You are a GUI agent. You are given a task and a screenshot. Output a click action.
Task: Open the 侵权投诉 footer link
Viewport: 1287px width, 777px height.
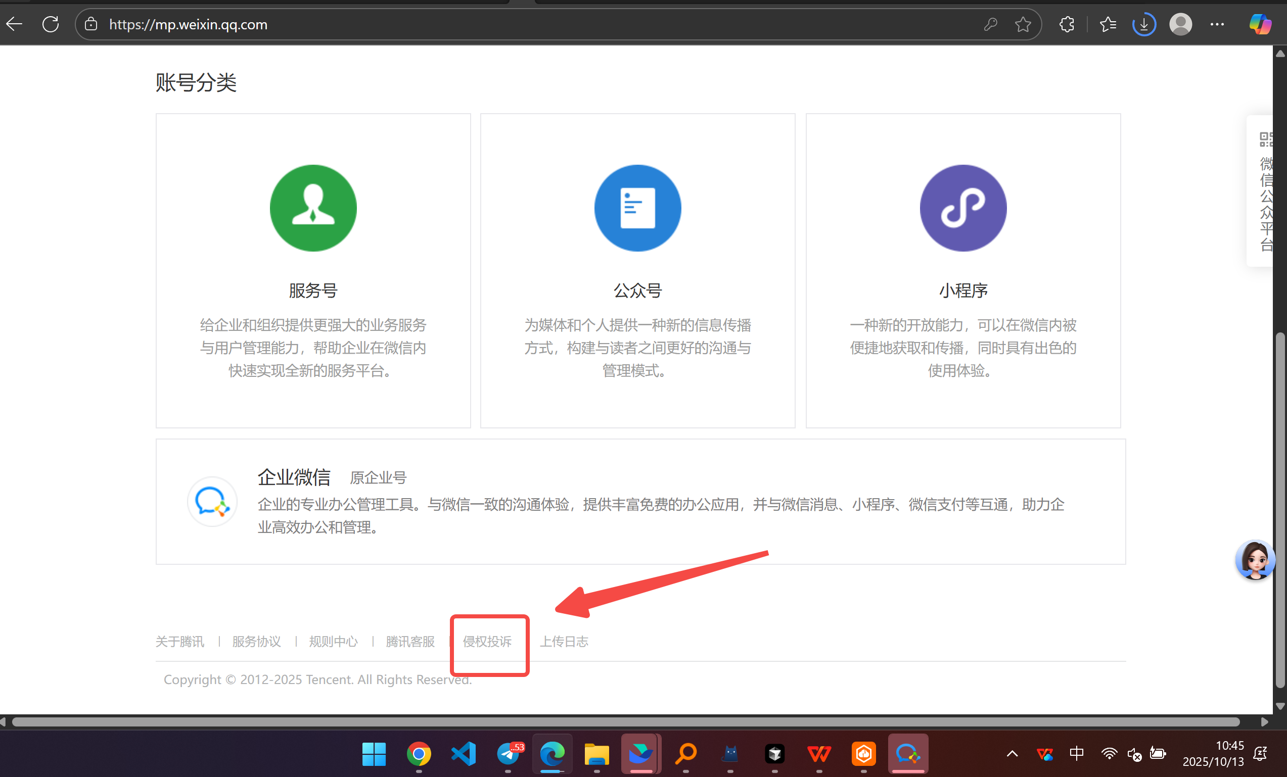pos(487,641)
